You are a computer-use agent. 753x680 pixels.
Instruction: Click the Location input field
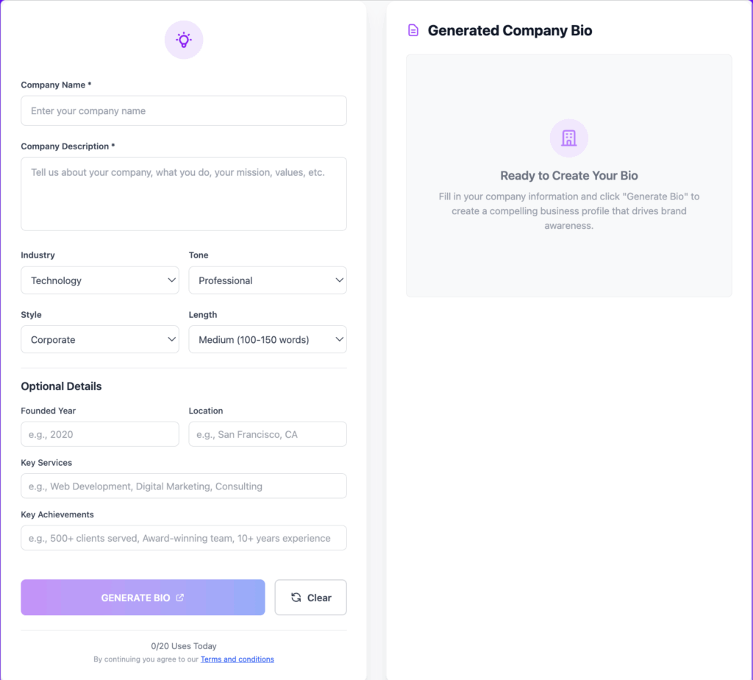pyautogui.click(x=268, y=434)
